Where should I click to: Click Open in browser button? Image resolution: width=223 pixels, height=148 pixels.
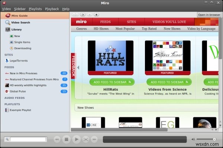pos(209,15)
